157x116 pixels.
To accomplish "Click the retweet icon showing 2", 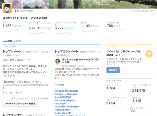I will (x=11, y=93).
